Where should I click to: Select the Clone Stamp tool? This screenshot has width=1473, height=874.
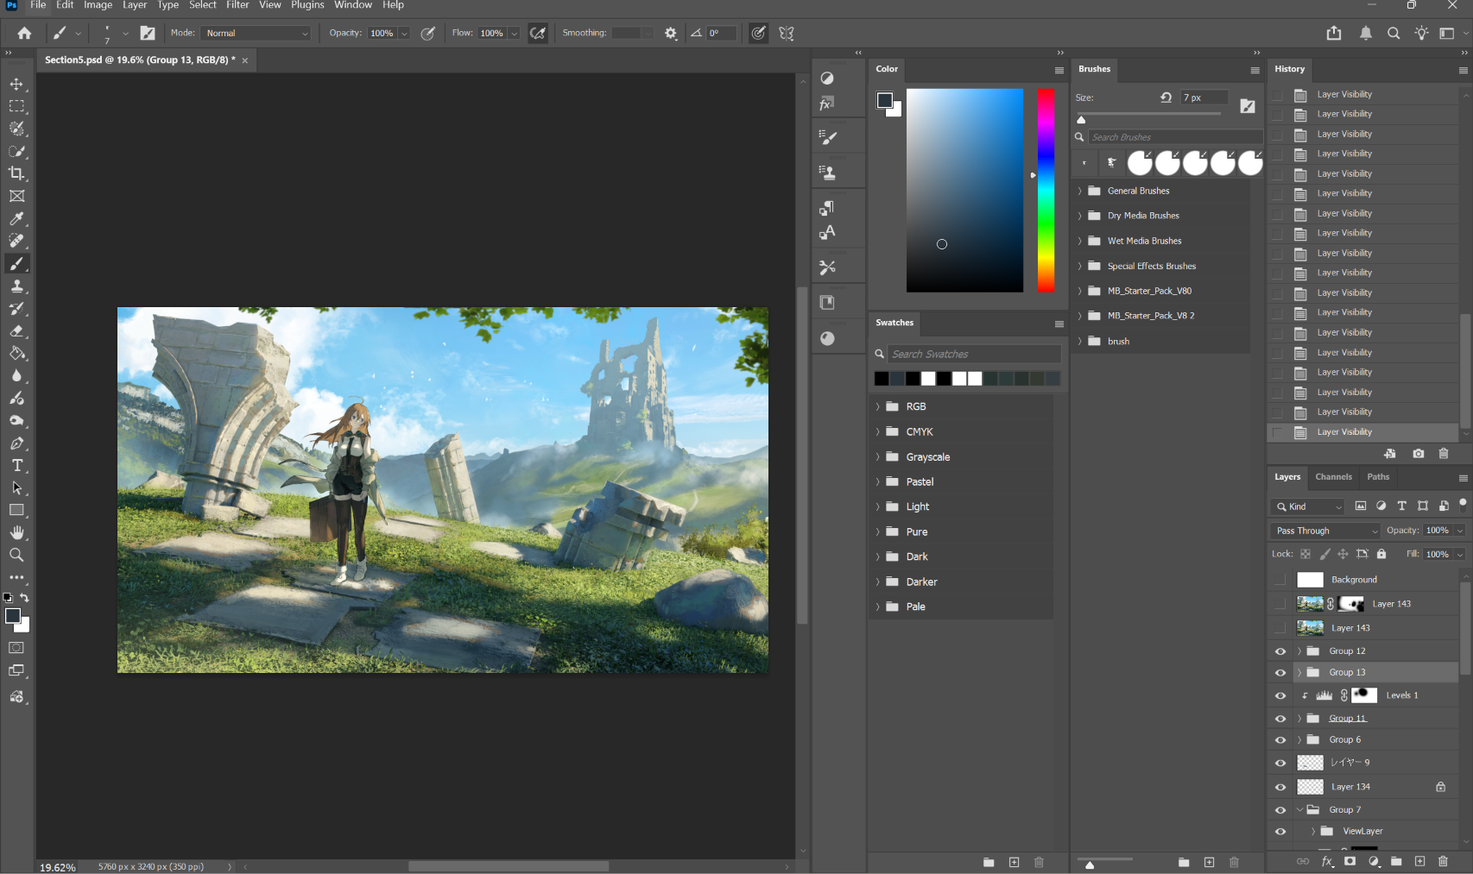(16, 286)
